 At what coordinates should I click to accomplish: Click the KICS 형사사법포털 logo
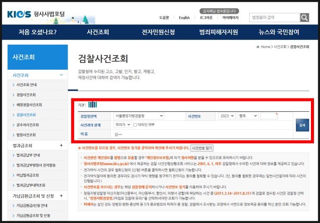[x=36, y=14]
